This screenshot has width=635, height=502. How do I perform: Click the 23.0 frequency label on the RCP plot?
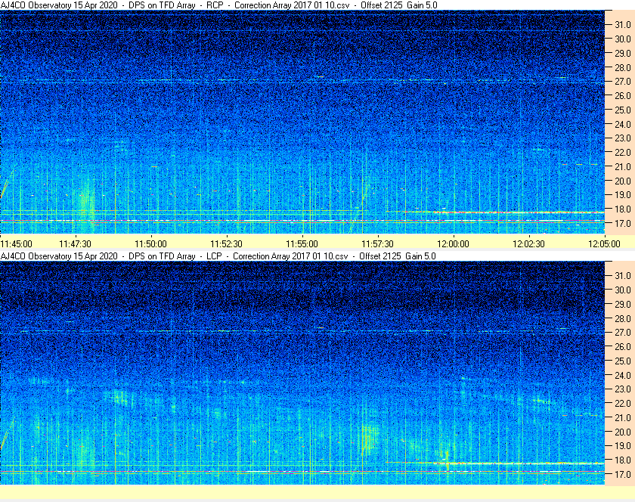623,138
